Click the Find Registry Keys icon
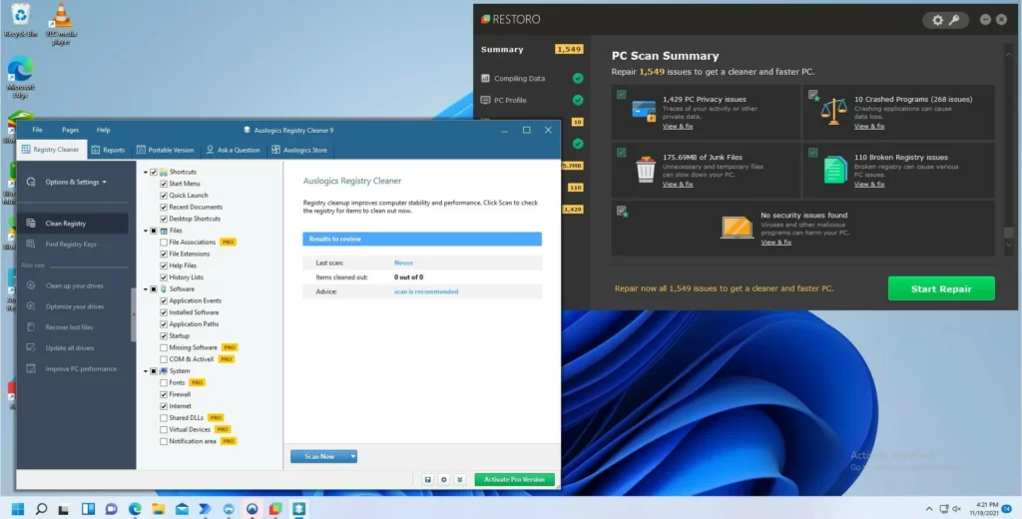1022x519 pixels. [x=31, y=245]
